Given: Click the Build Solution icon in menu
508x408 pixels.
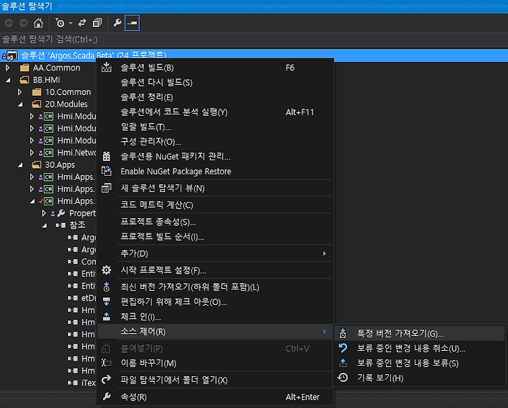Looking at the screenshot, I should point(107,67).
